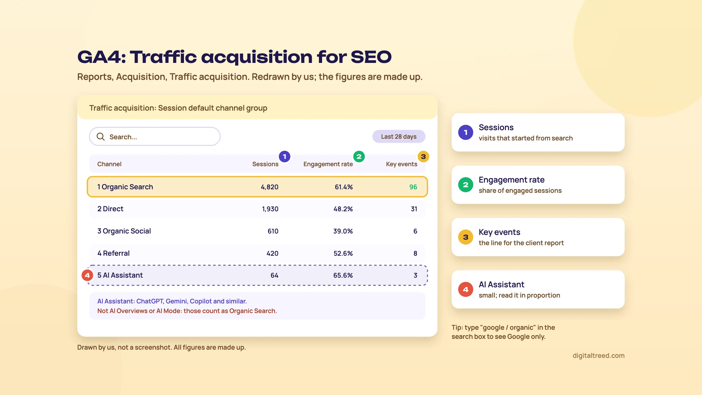Click the Not AI Overviews note line

pos(187,311)
